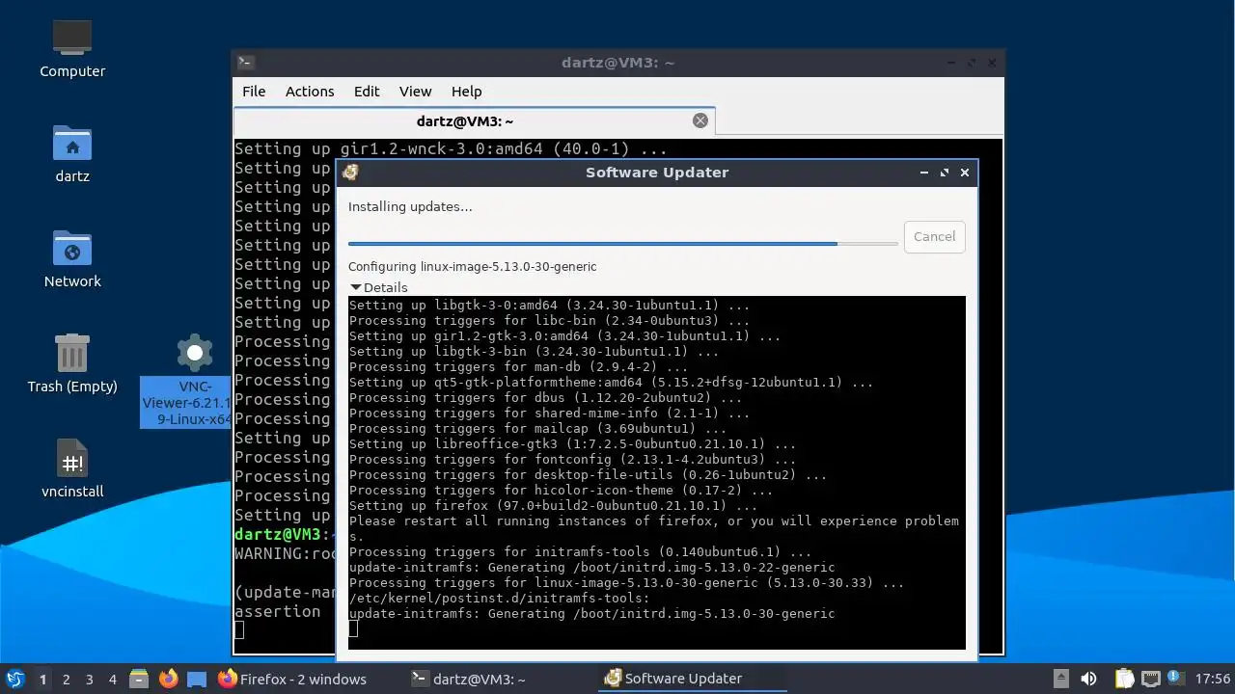Switch to workspace 2
1235x694 pixels.
pos(66,680)
